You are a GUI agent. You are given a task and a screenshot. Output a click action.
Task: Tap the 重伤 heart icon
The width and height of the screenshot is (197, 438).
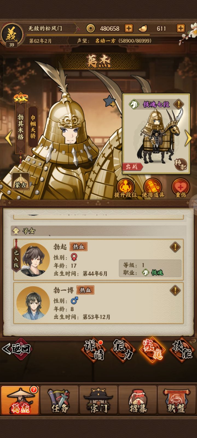click(180, 188)
